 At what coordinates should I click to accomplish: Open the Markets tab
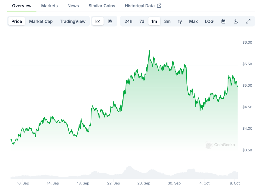tap(49, 6)
